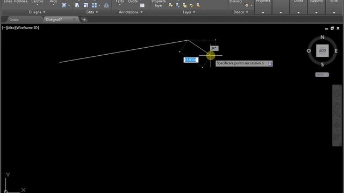Viewport: 344px width, 193px height.
Task: Minimize the drawing viewport window
Action: pos(326,28)
